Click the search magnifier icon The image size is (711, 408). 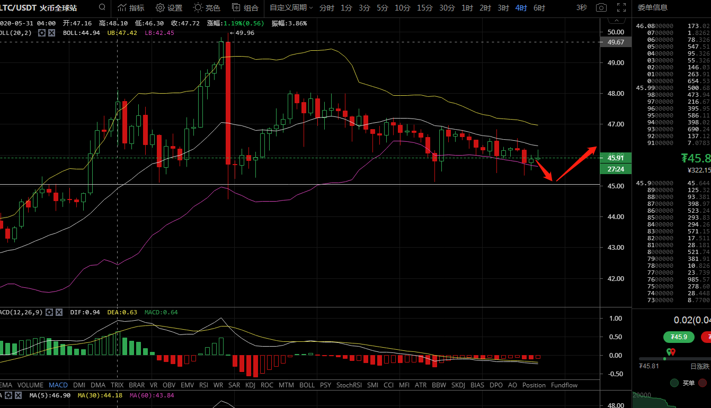pyautogui.click(x=102, y=8)
